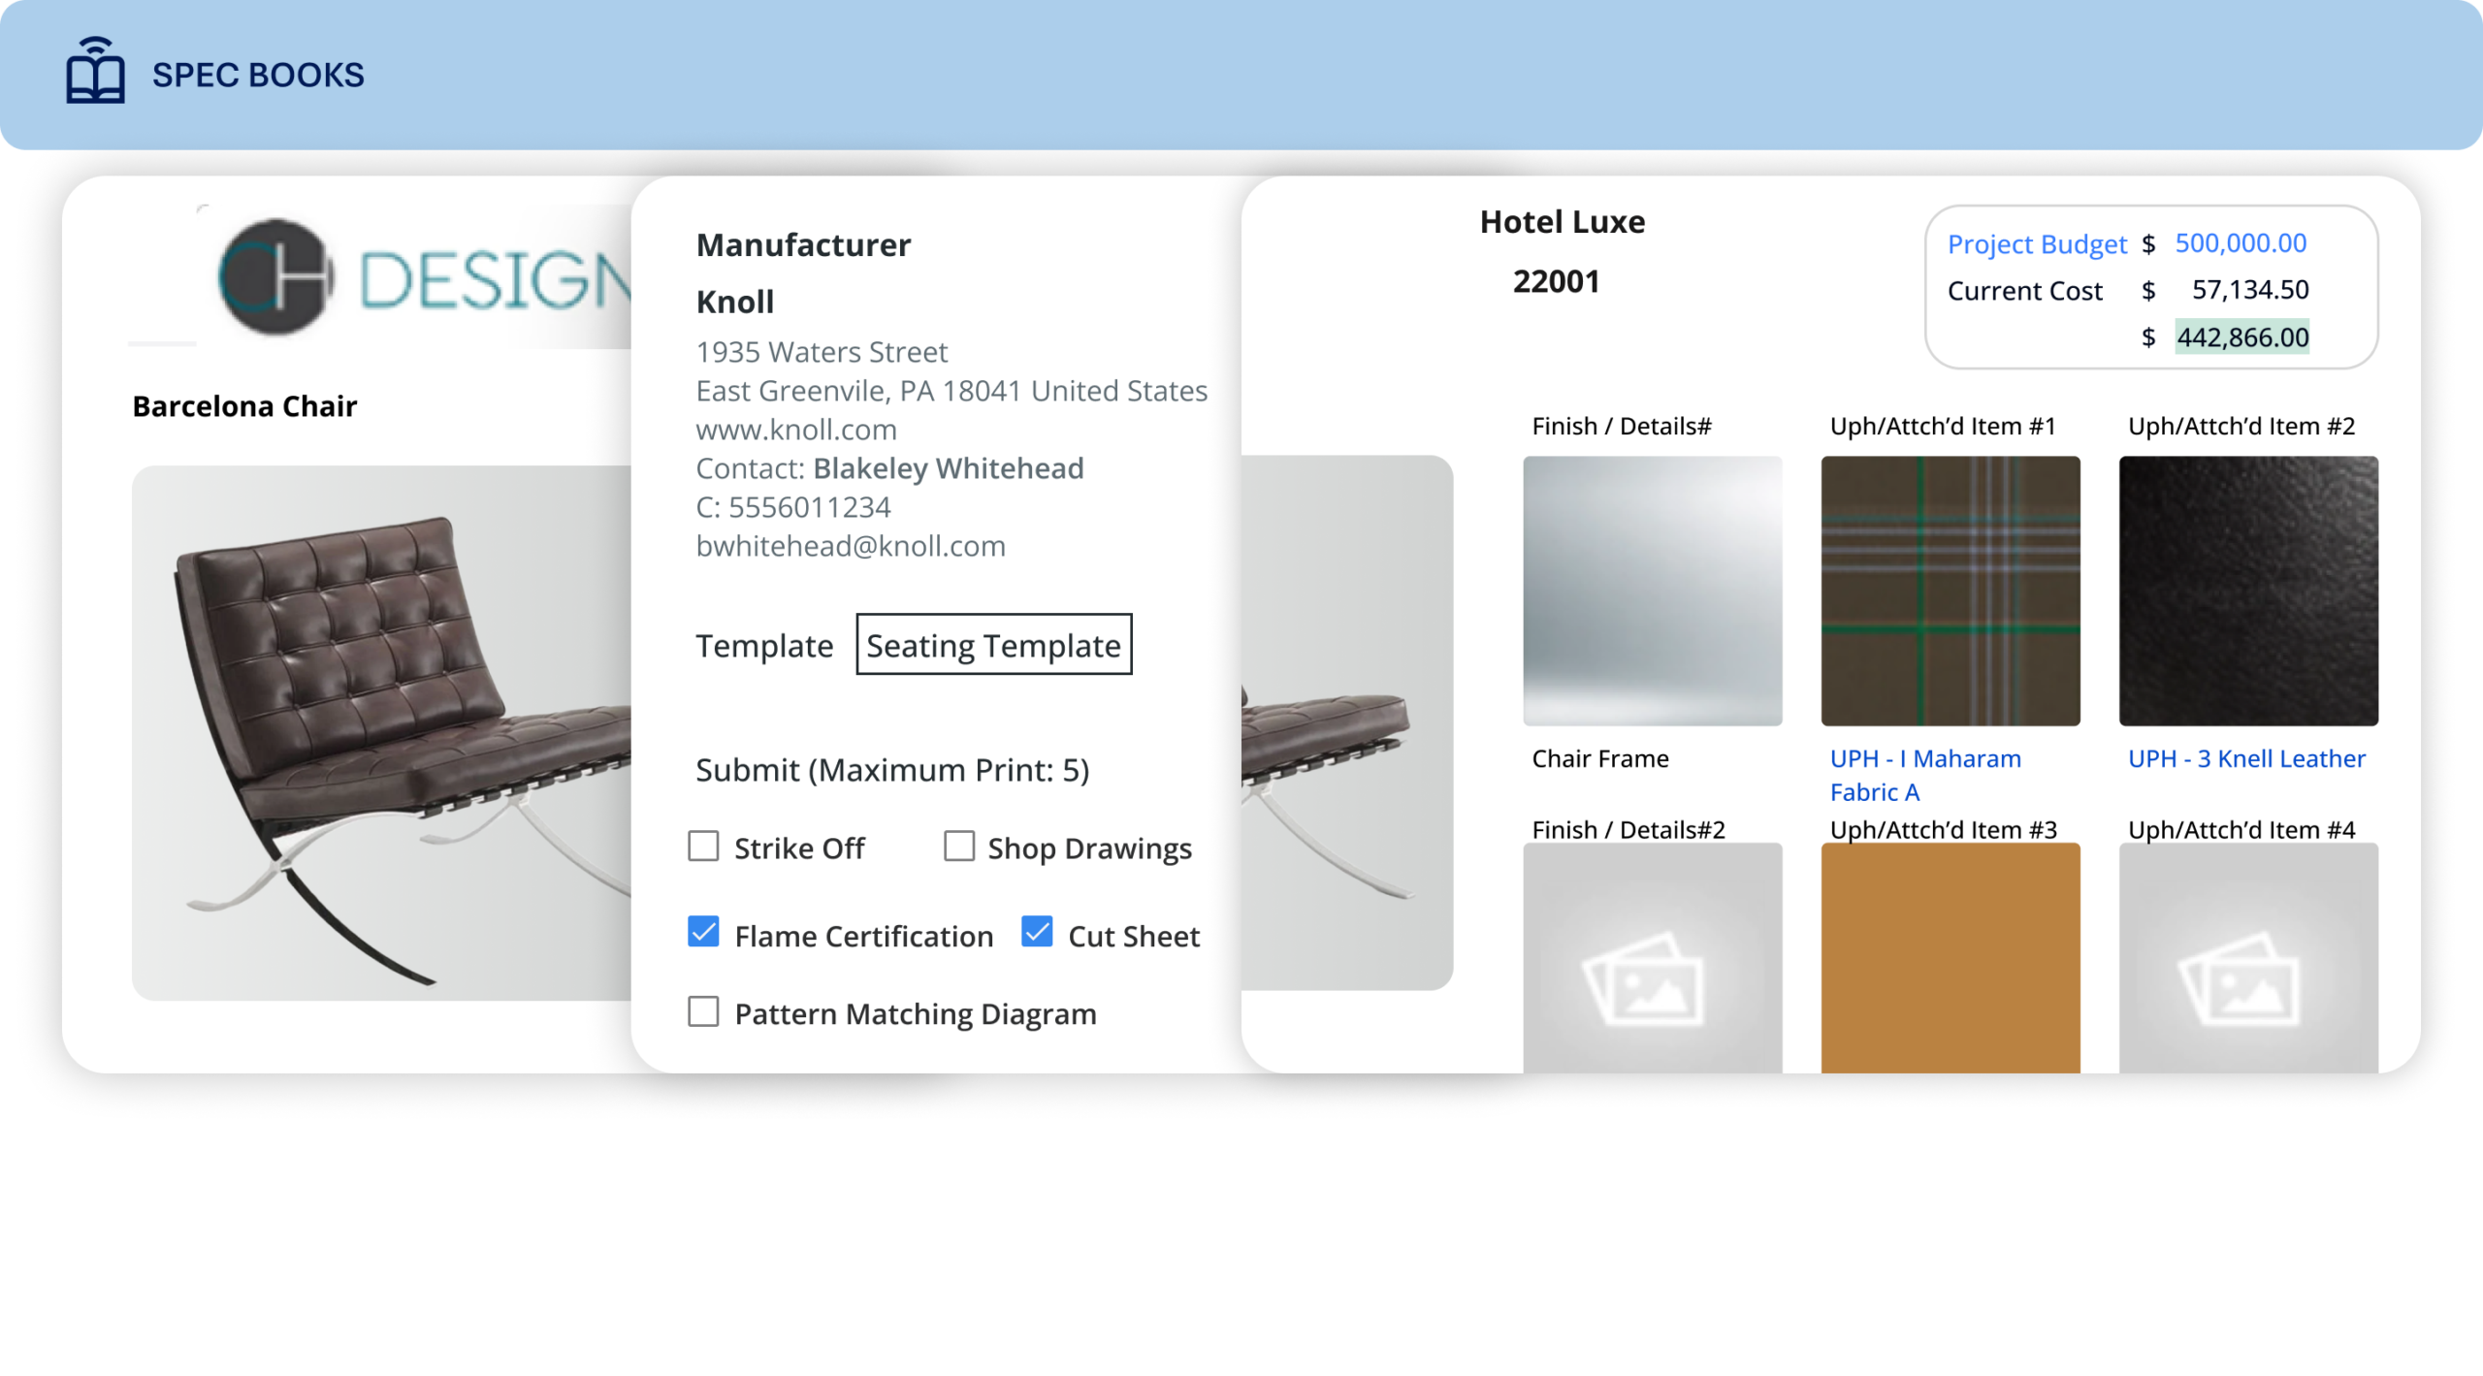Image resolution: width=2483 pixels, height=1376 pixels.
Task: Open the Finish / Details#2 image placeholder
Action: coord(1652,958)
